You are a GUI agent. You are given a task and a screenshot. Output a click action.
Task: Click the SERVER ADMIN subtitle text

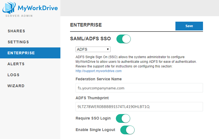pos(19,16)
